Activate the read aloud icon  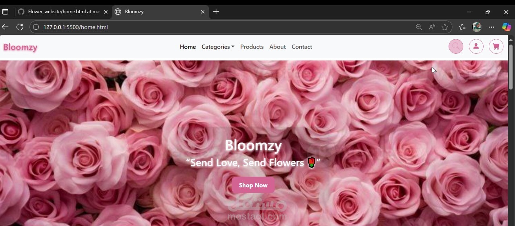coord(432,27)
